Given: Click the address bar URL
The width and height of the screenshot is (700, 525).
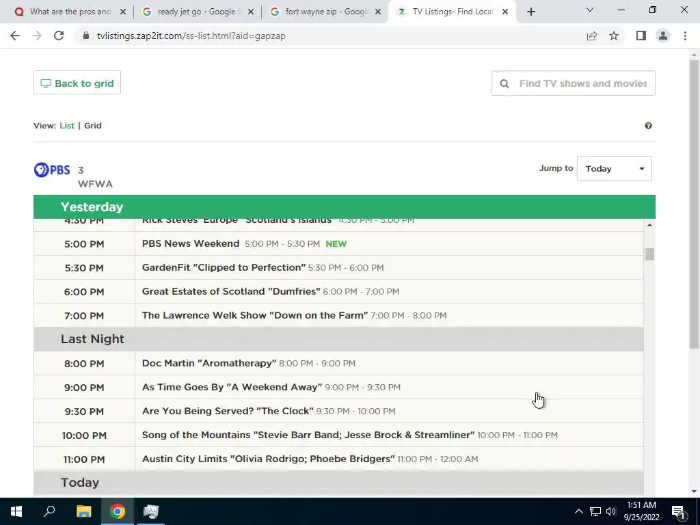Looking at the screenshot, I should 191,36.
